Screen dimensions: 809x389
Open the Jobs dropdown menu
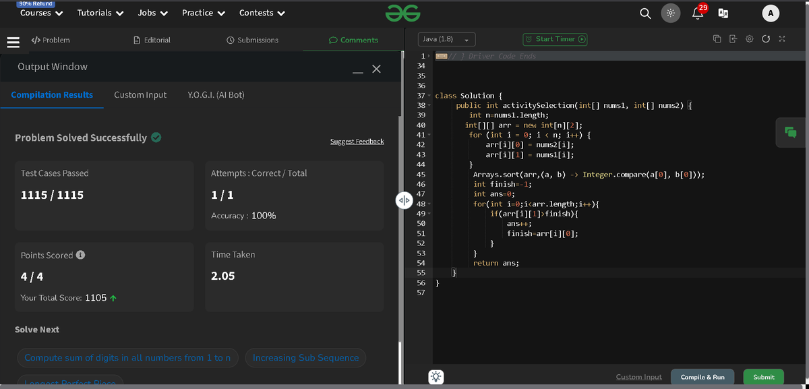click(153, 13)
